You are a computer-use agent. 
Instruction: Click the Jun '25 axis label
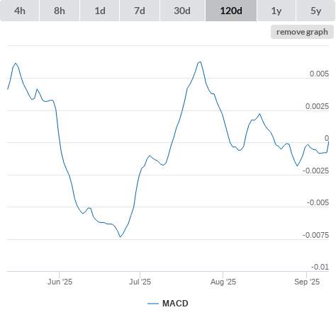[60, 282]
